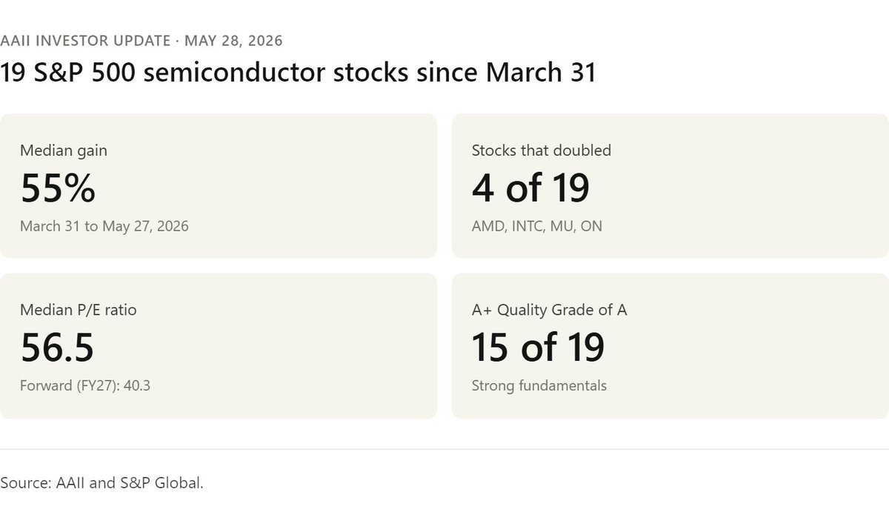889x524 pixels.
Task: Click the Median gain card
Action: 219,186
